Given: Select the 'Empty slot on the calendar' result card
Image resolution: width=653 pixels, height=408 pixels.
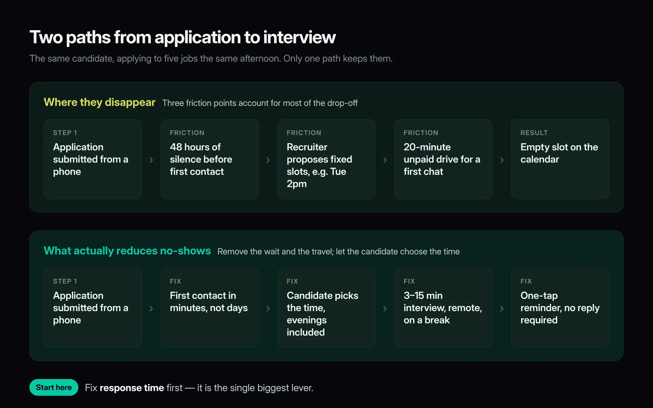Looking at the screenshot, I should tap(560, 159).
